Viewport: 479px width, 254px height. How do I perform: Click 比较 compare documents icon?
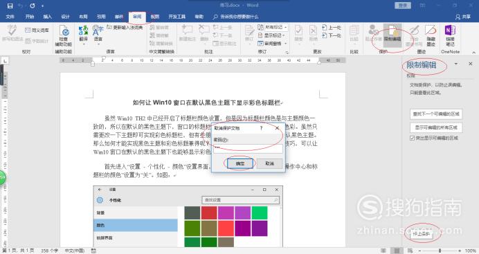[354, 33]
